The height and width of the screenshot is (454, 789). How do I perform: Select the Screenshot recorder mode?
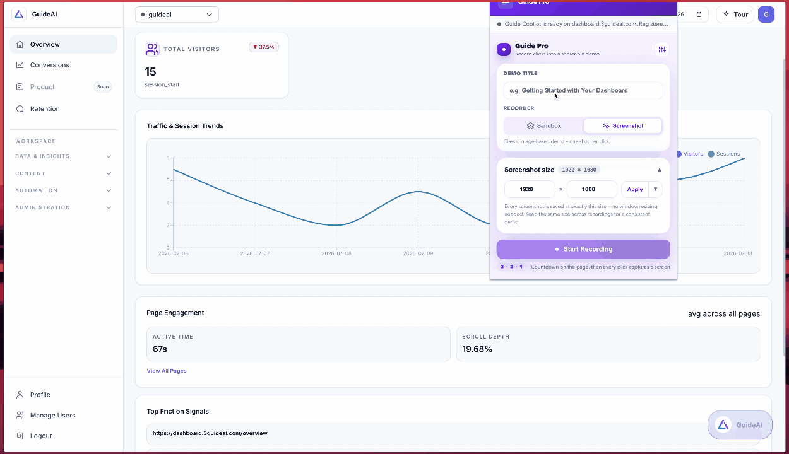pyautogui.click(x=623, y=126)
